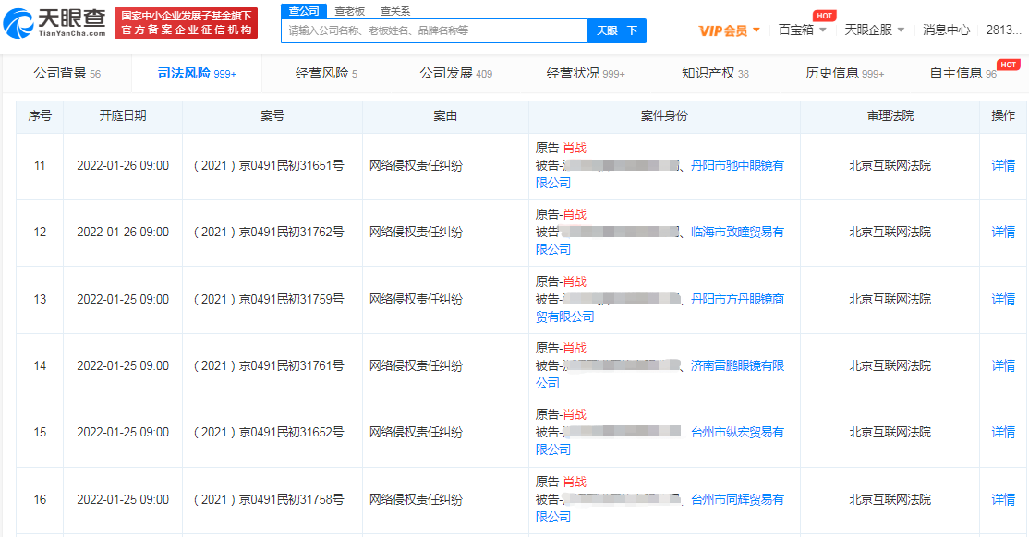Click 网络侵权责任纠纷 in row 15
Viewport: 1029px width, 537px height.
[416, 433]
